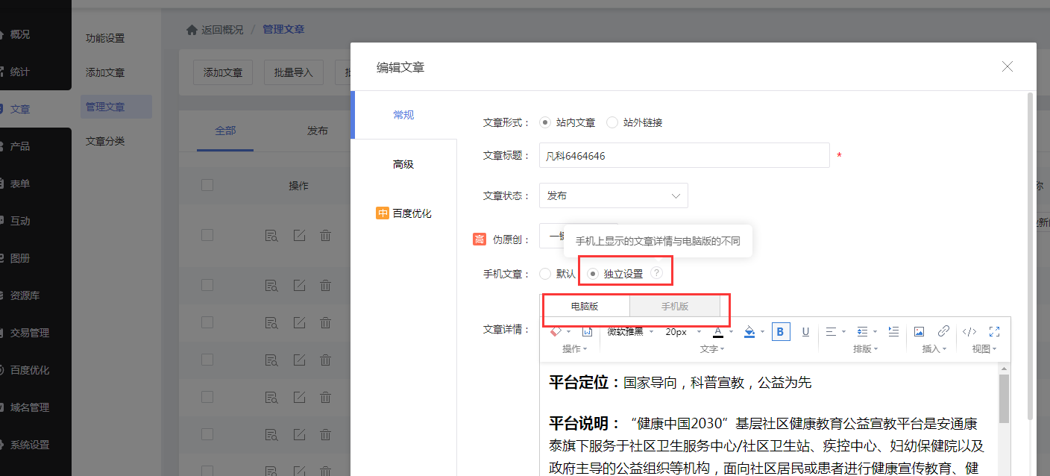1050x476 pixels.
Task: Click the paint bucket background color icon
Action: click(x=750, y=331)
